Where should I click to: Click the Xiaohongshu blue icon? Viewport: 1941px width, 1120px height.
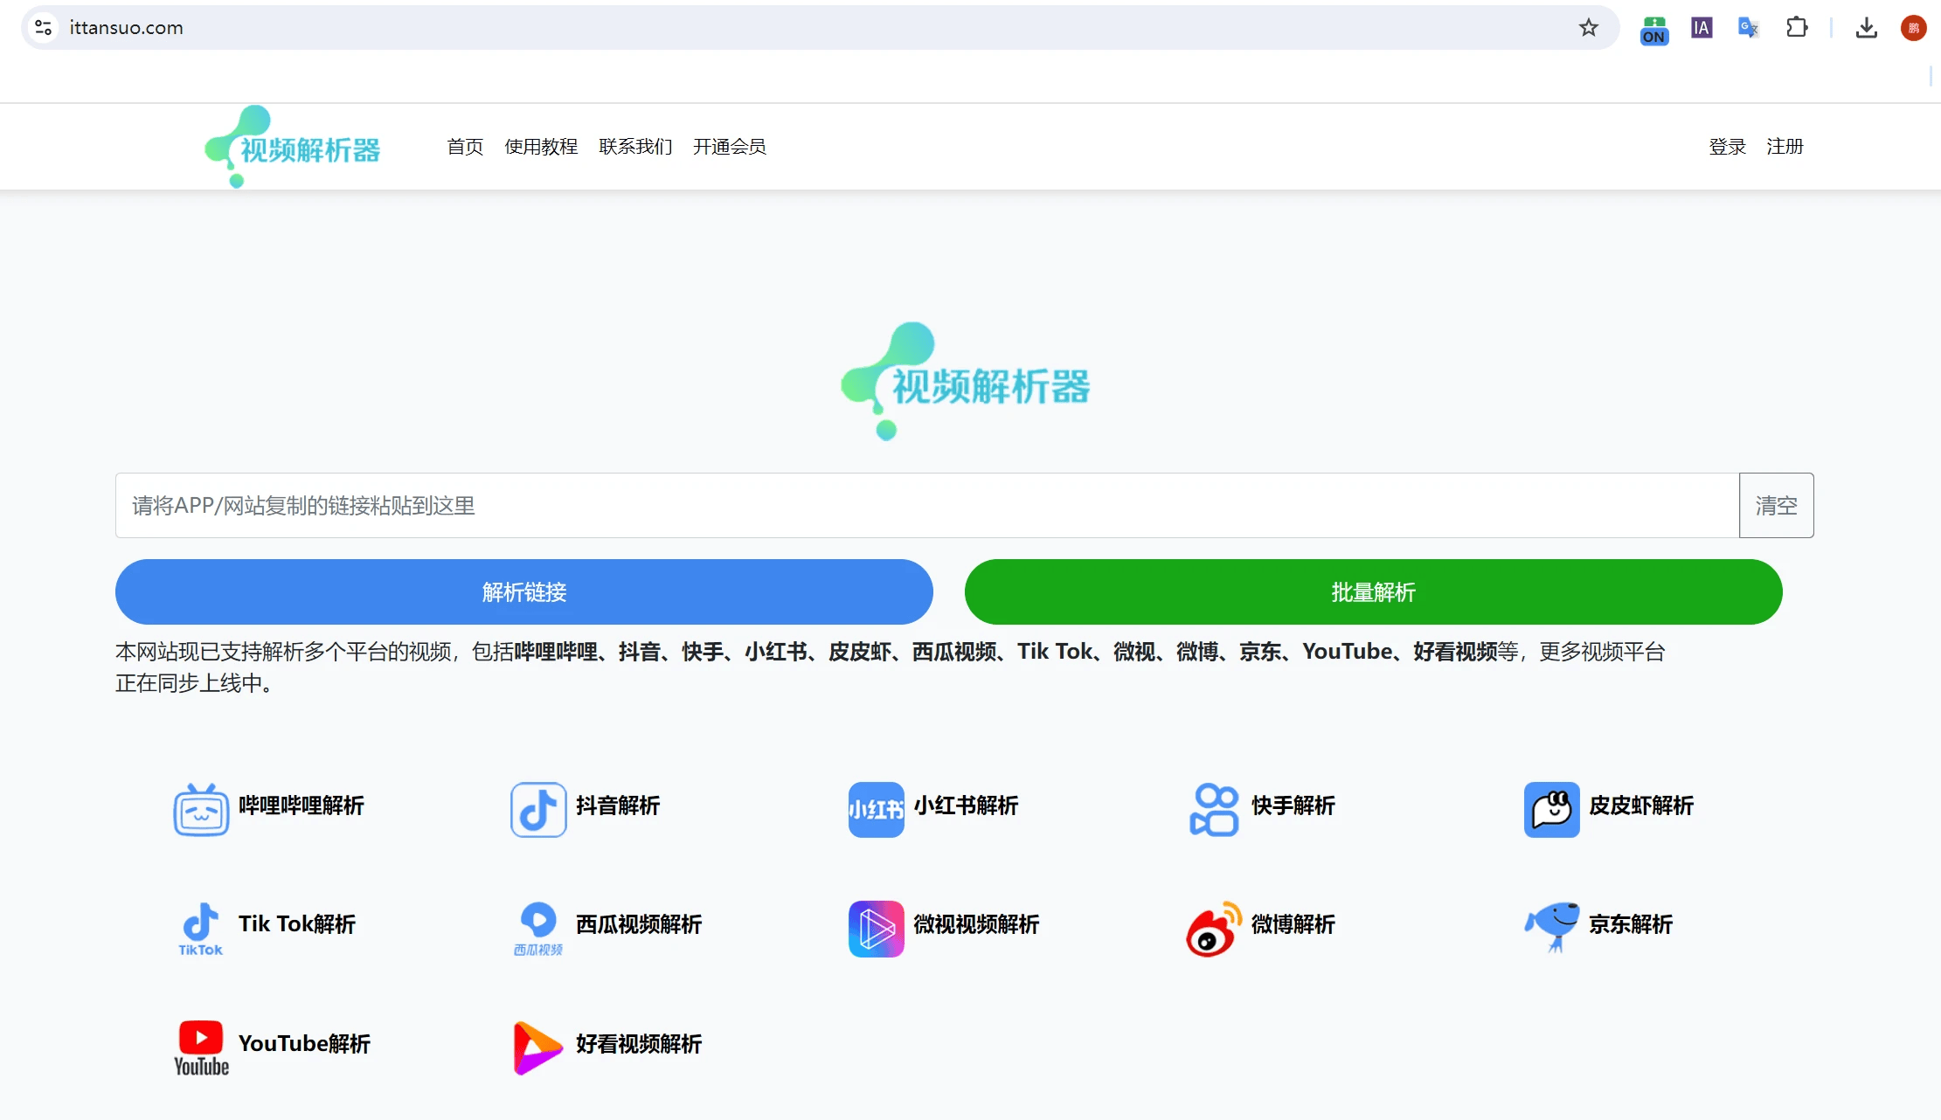pyautogui.click(x=876, y=809)
